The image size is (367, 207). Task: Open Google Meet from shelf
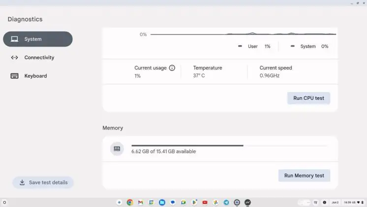tap(183, 202)
